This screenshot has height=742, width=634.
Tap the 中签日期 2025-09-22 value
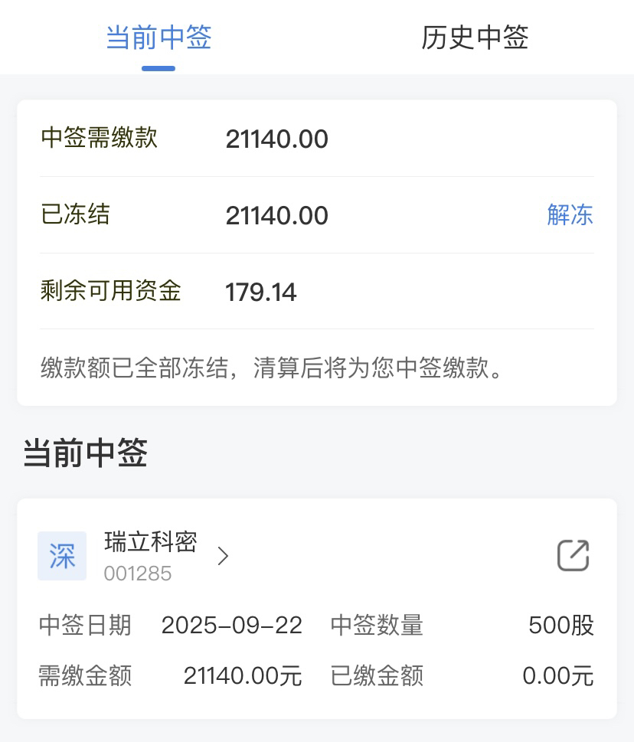[x=232, y=625]
